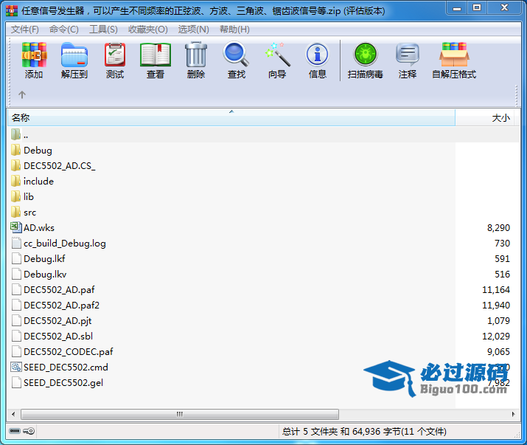Select the lib folder icon
The image size is (527, 445).
tap(15, 196)
